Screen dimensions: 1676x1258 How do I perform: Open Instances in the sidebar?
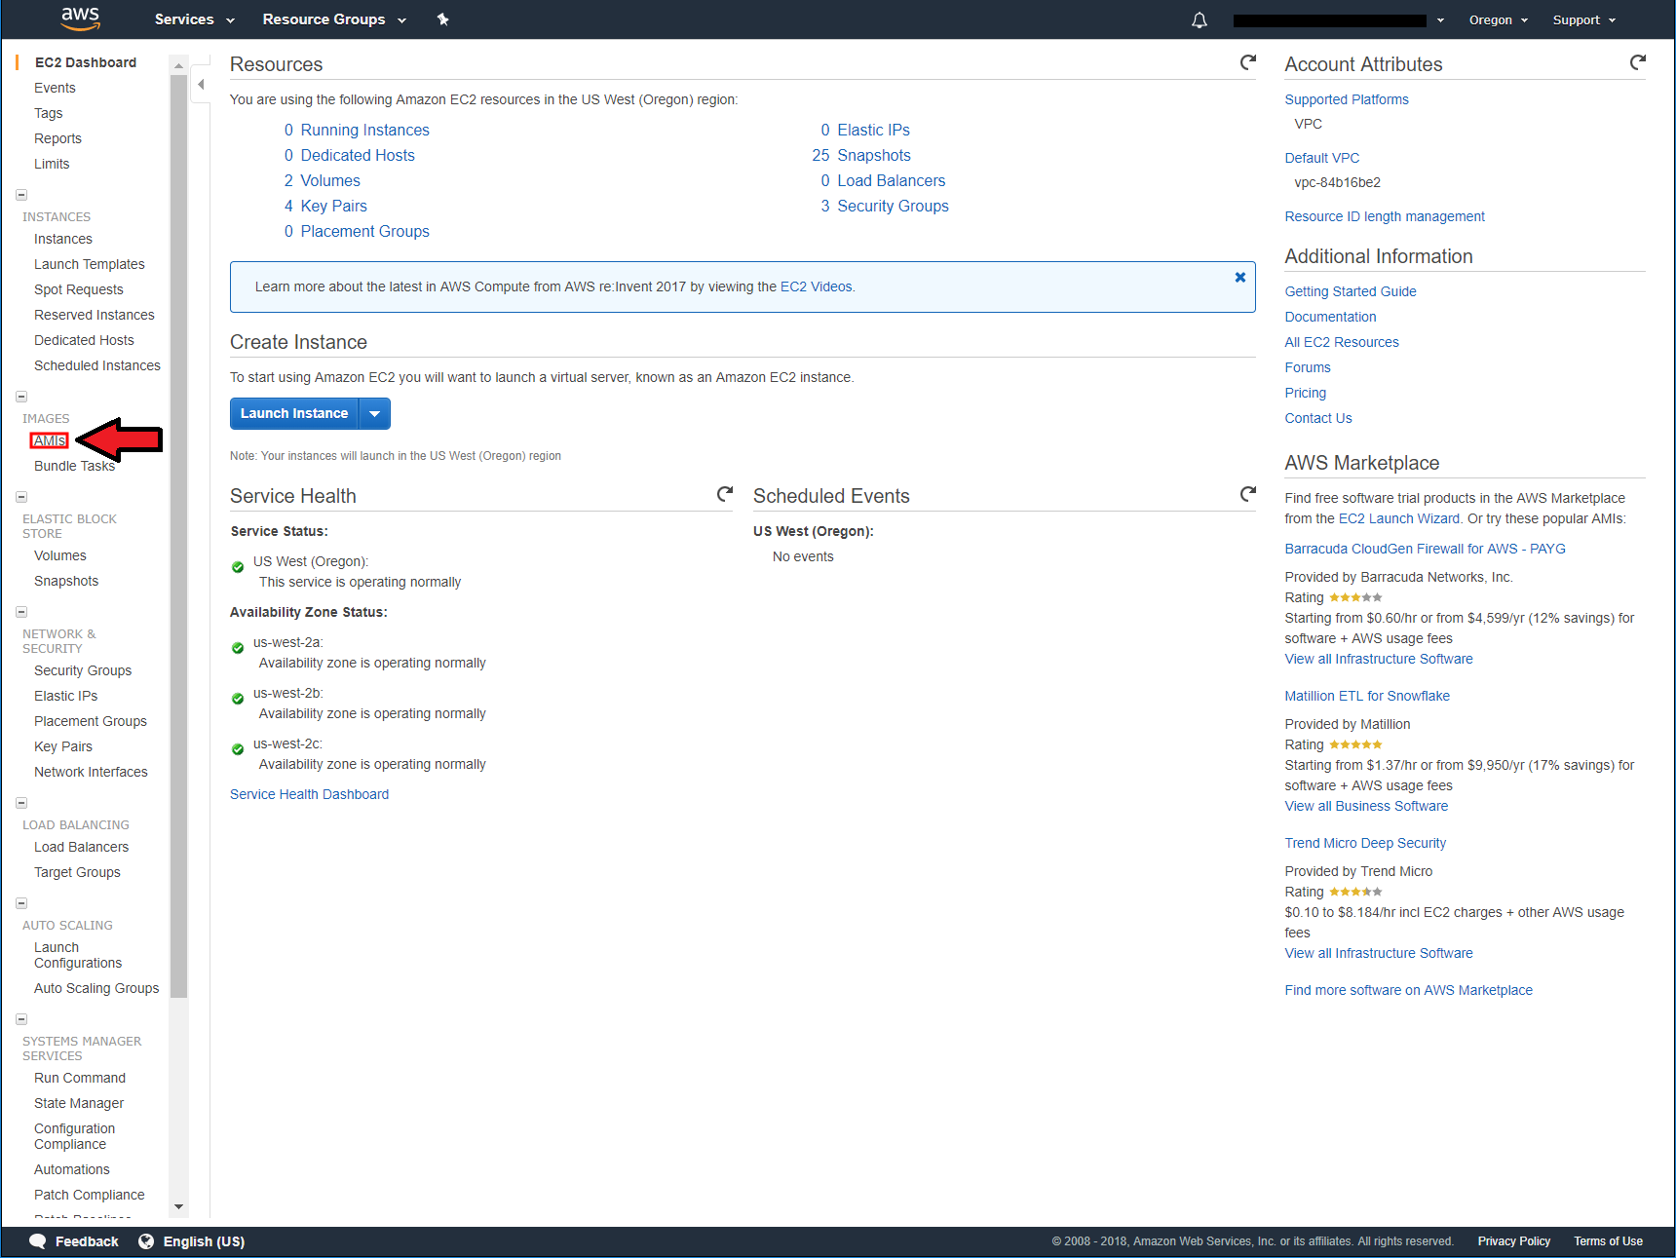63,239
